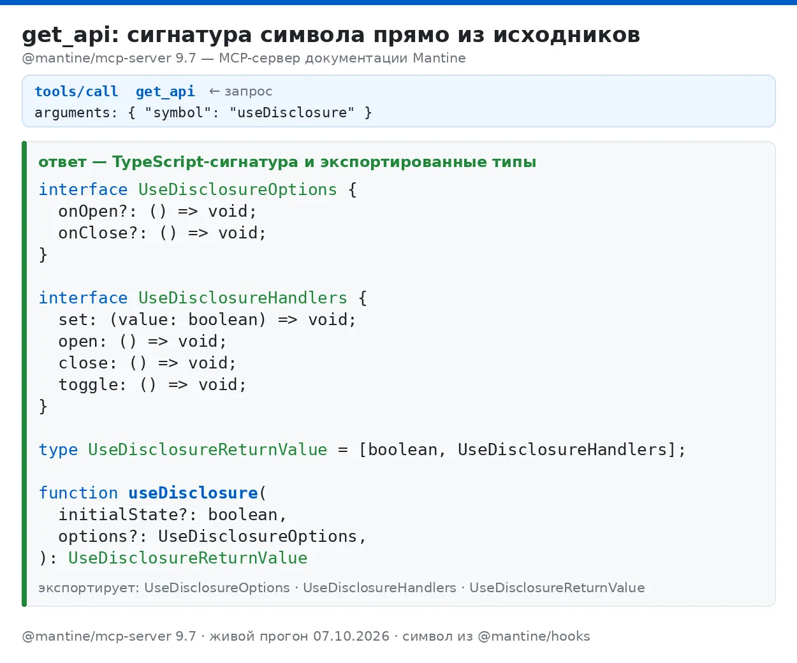The height and width of the screenshot is (663, 797).
Task: Click the '← запрос' annotation
Action: 241,92
